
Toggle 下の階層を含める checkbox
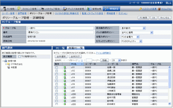20,57
